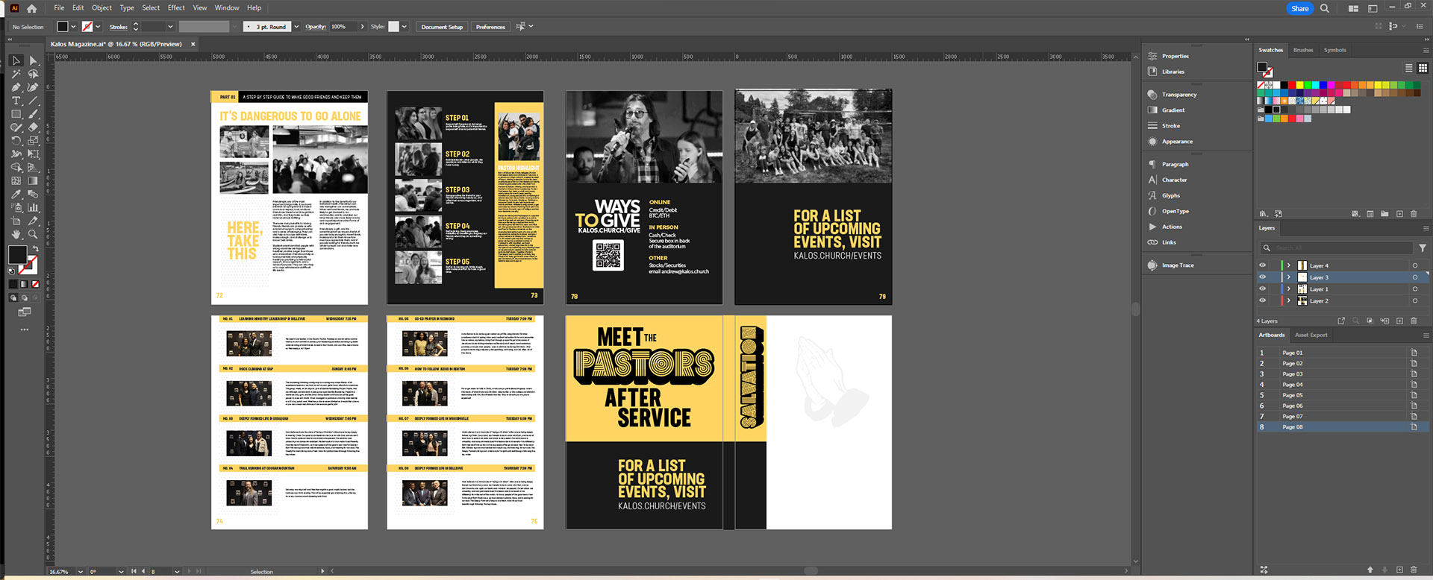This screenshot has height=580, width=1433.
Task: Open the Effect menu
Action: click(176, 8)
